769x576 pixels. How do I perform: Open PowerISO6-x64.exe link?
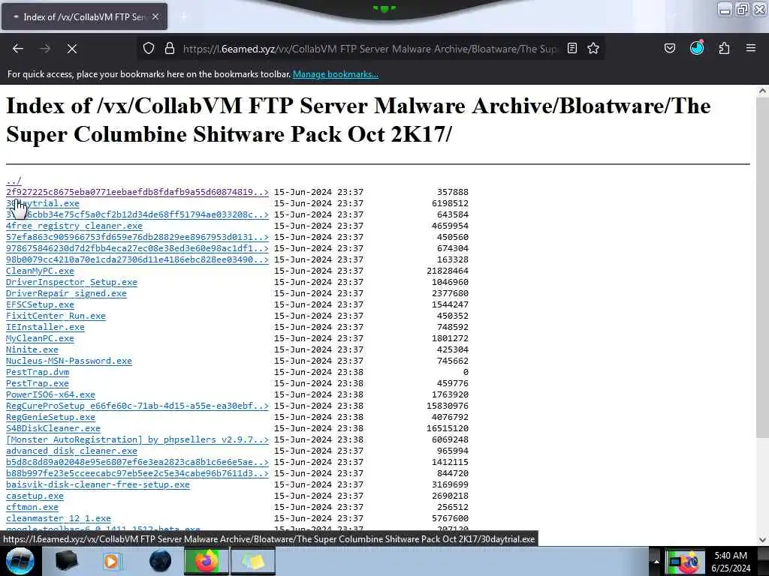click(50, 394)
